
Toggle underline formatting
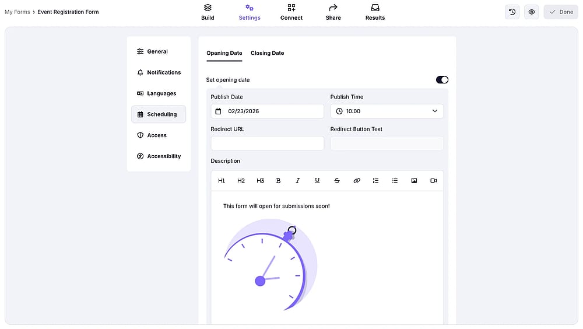click(317, 180)
